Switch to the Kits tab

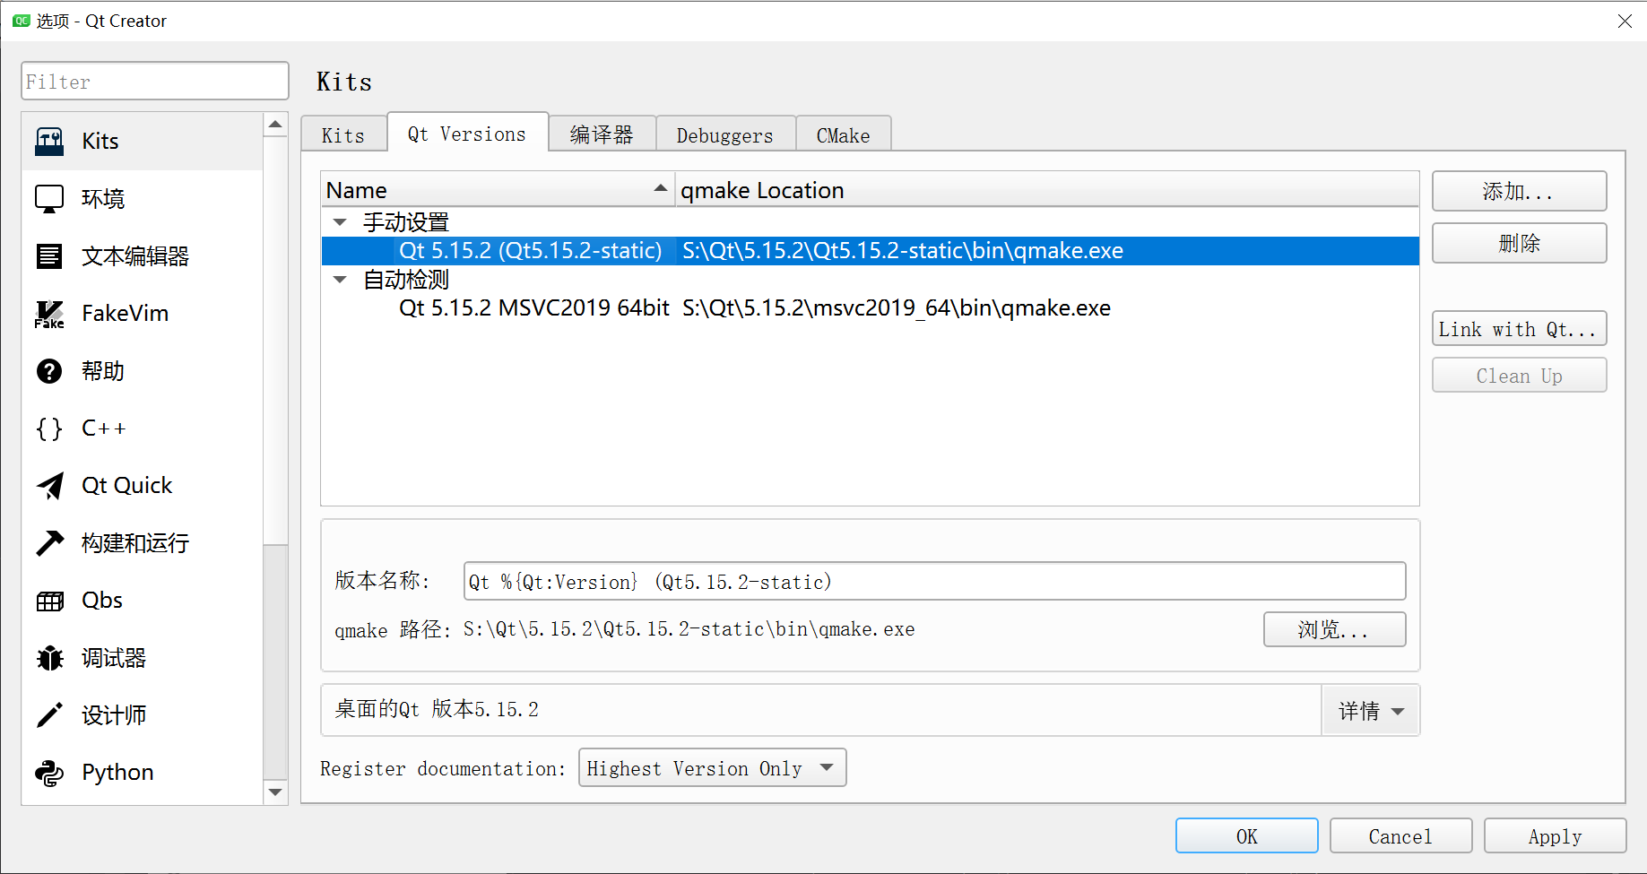pyautogui.click(x=343, y=135)
